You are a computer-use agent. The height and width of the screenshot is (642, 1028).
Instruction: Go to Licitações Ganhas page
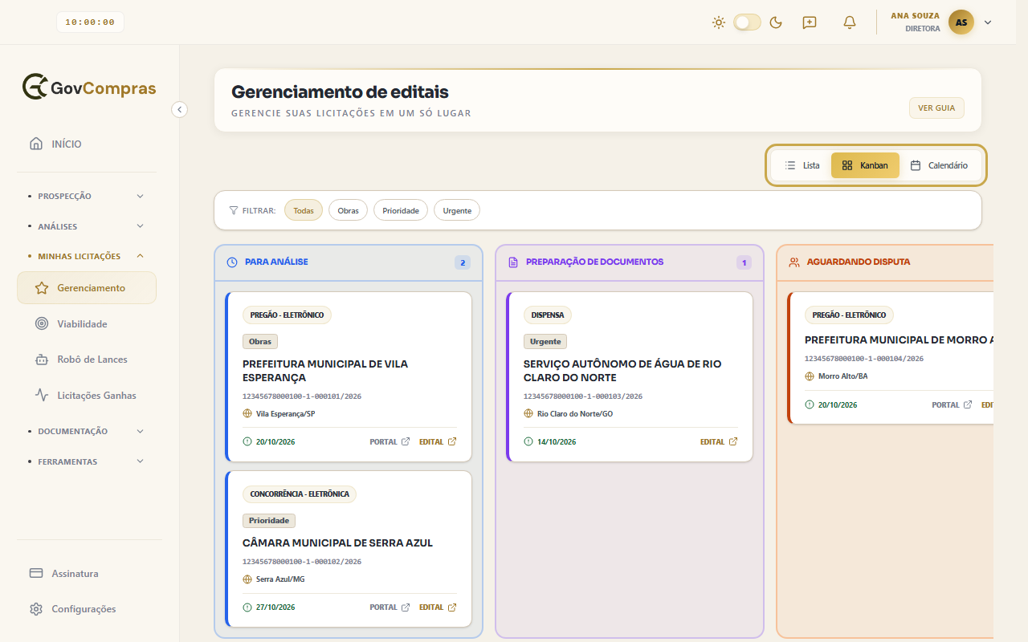[x=87, y=395]
